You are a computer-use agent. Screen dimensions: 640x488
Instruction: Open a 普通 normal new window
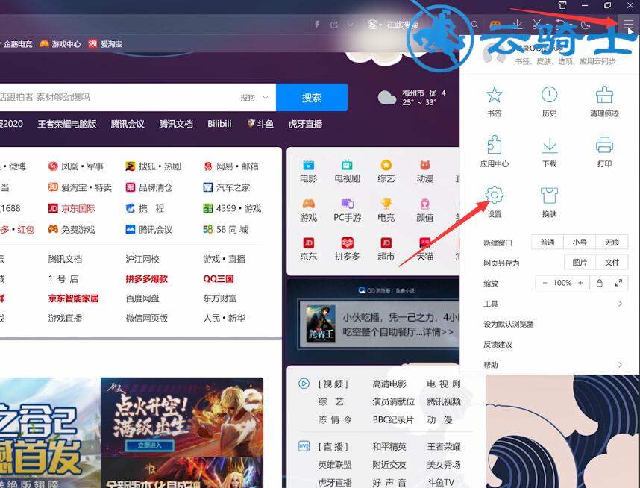point(548,243)
